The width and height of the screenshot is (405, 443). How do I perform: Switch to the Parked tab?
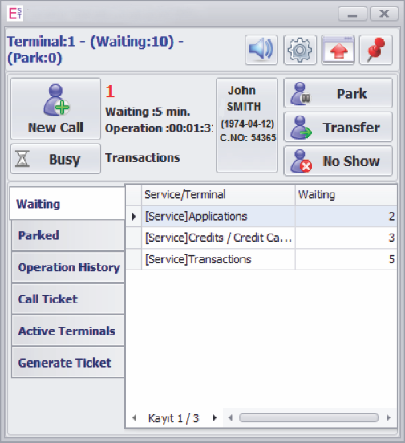tap(68, 236)
